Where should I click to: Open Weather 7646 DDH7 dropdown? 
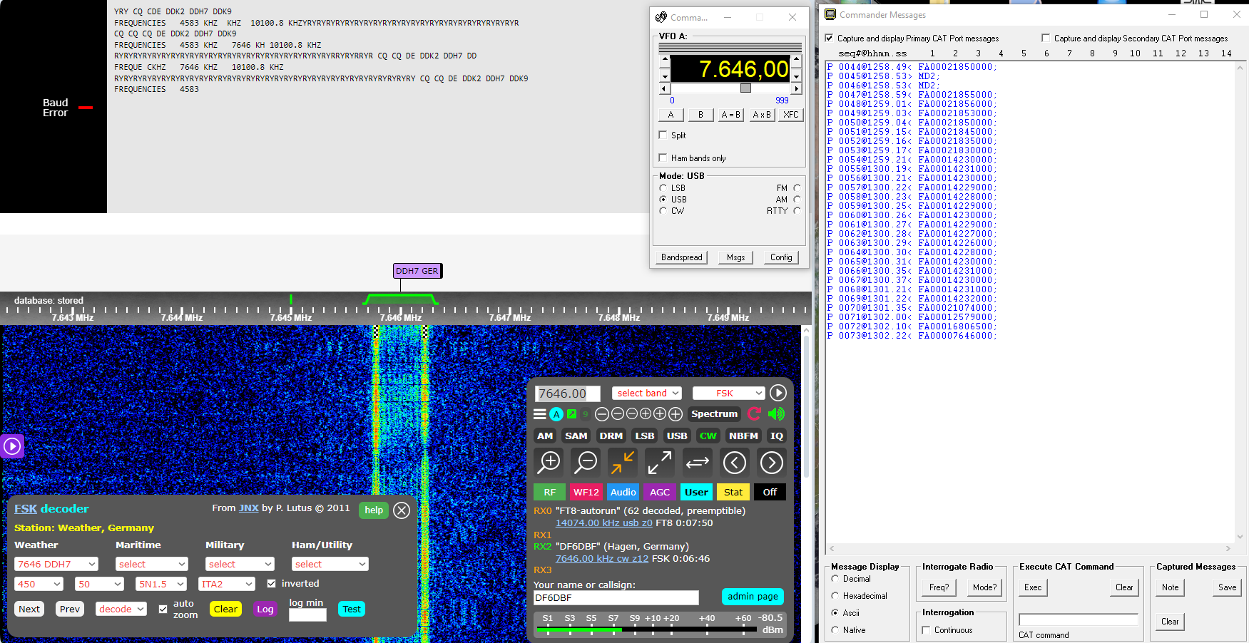click(56, 564)
